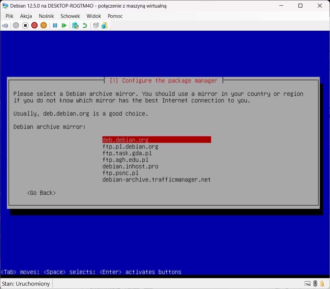The height and width of the screenshot is (289, 330).
Task: Shut down the VM with red power icon
Action: 34,25
